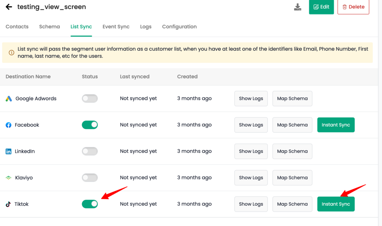Open the Configuration tab
The image size is (382, 226).
(x=179, y=26)
